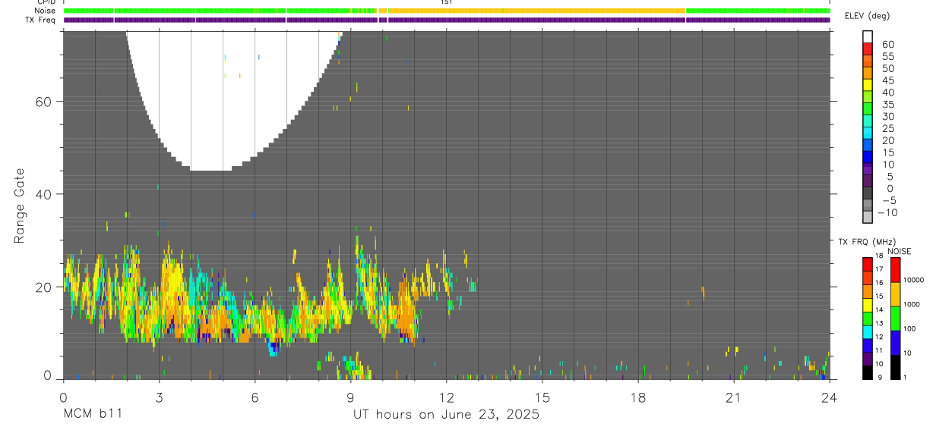Screen dimensions: 933x430
Task: Select the yellow 40 degree elevation color
Action: pyautogui.click(x=867, y=86)
